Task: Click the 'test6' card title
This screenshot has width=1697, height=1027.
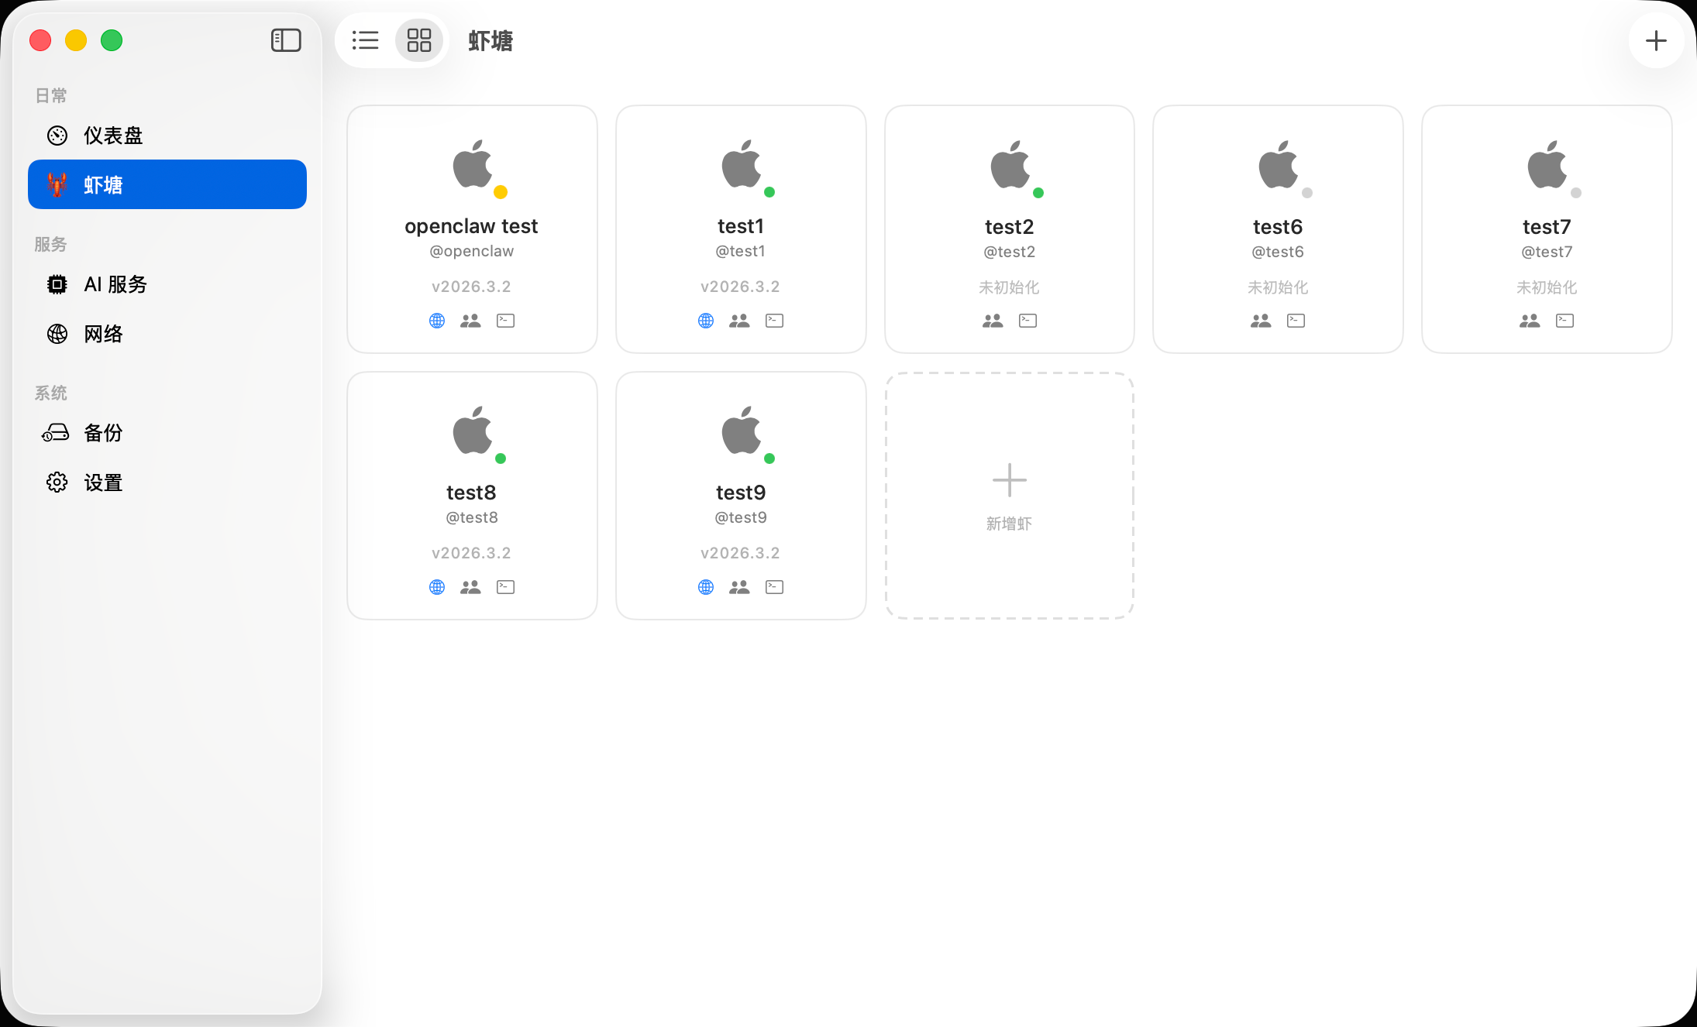Action: click(x=1278, y=227)
